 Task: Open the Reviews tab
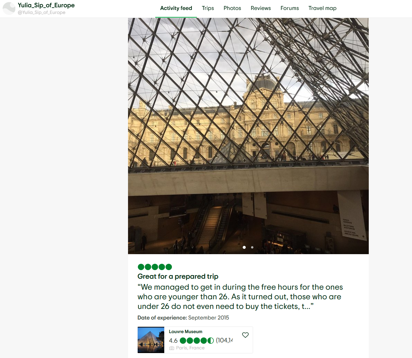[x=261, y=8]
